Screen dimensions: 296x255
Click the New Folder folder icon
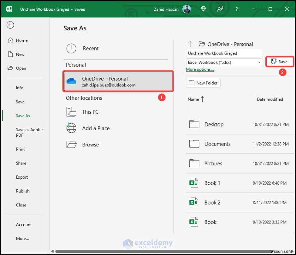191,83
